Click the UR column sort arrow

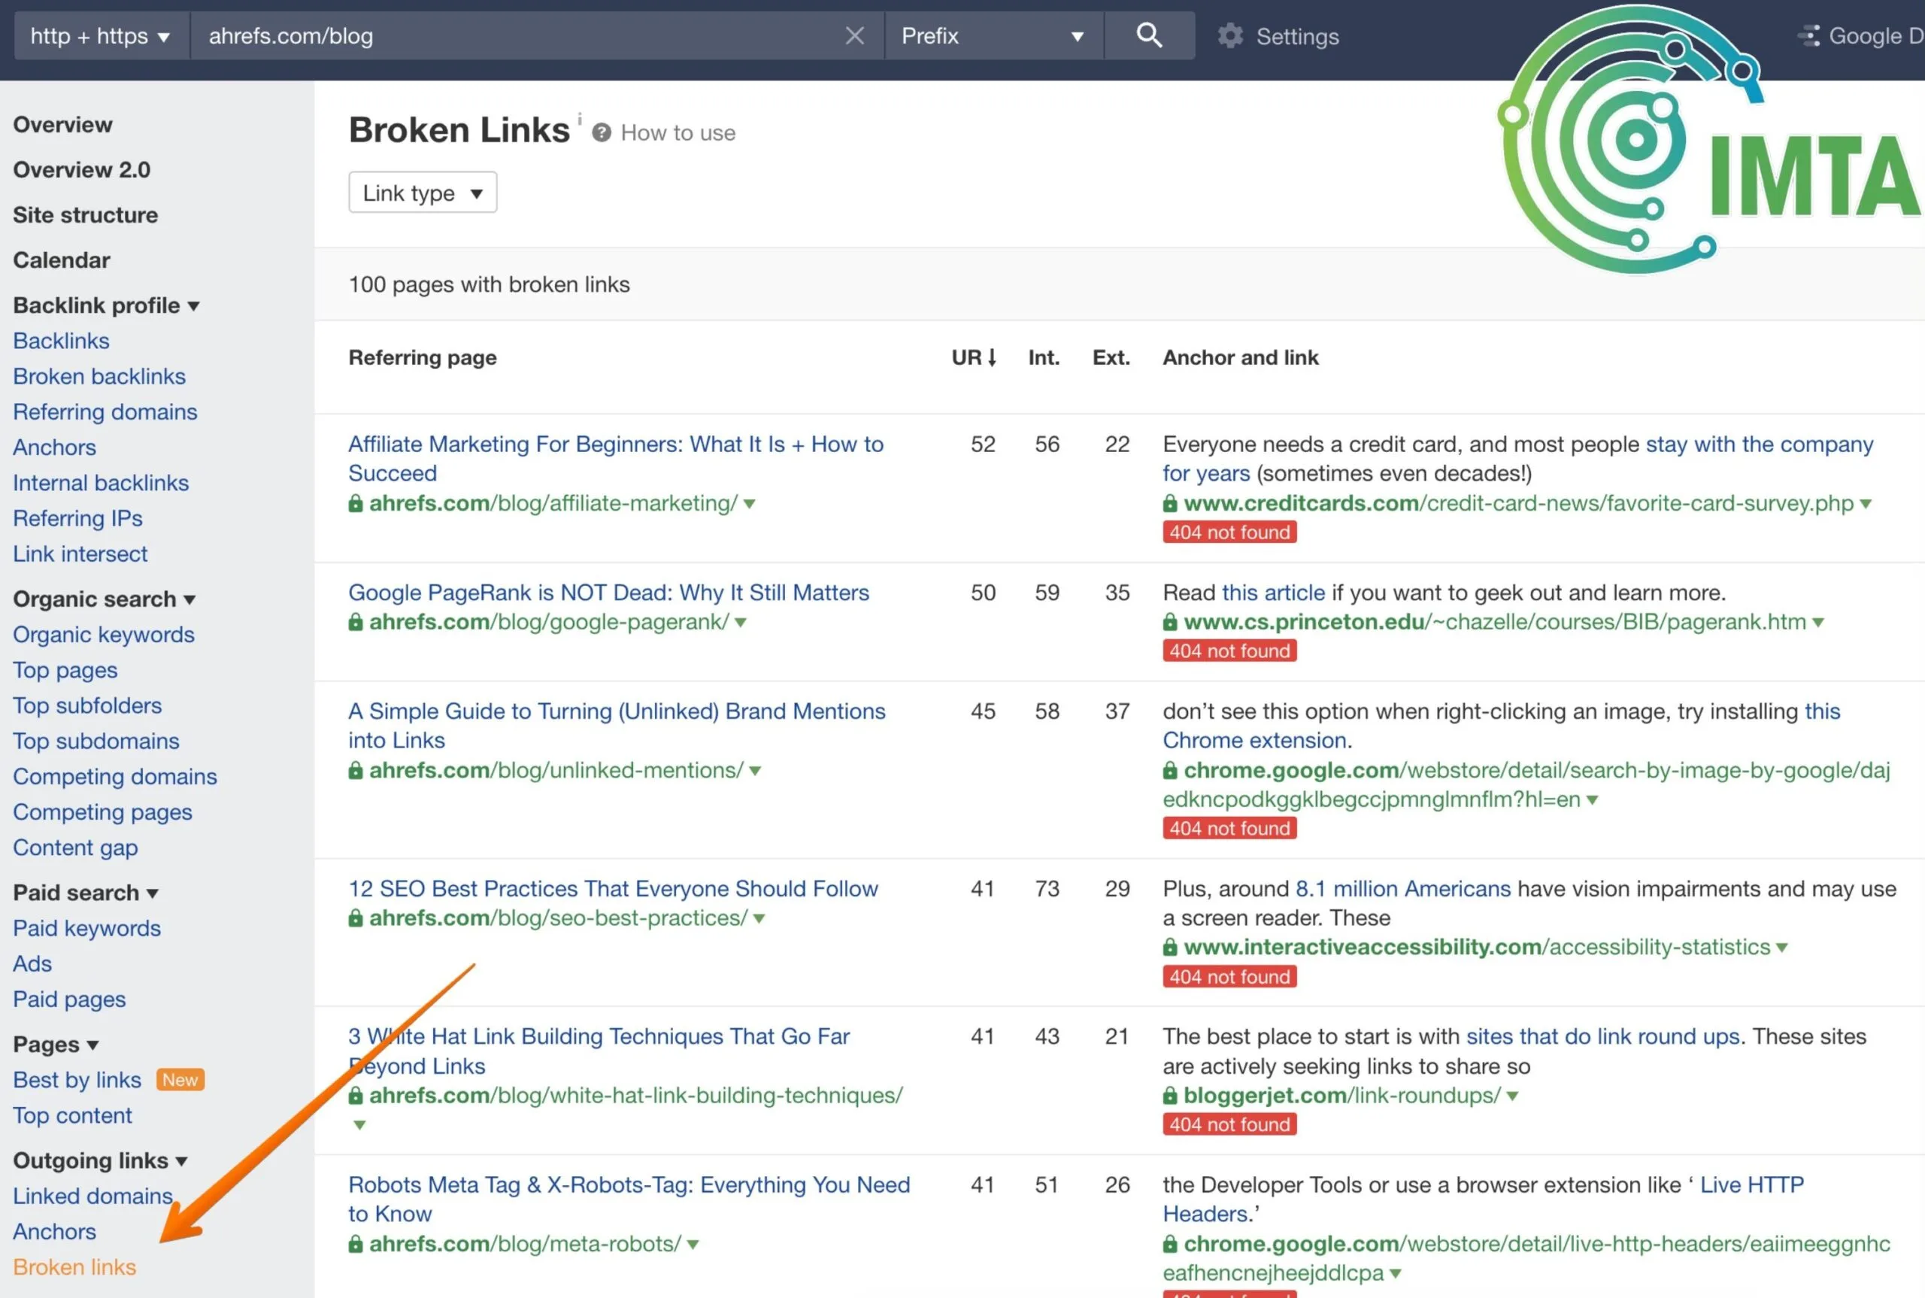(992, 358)
